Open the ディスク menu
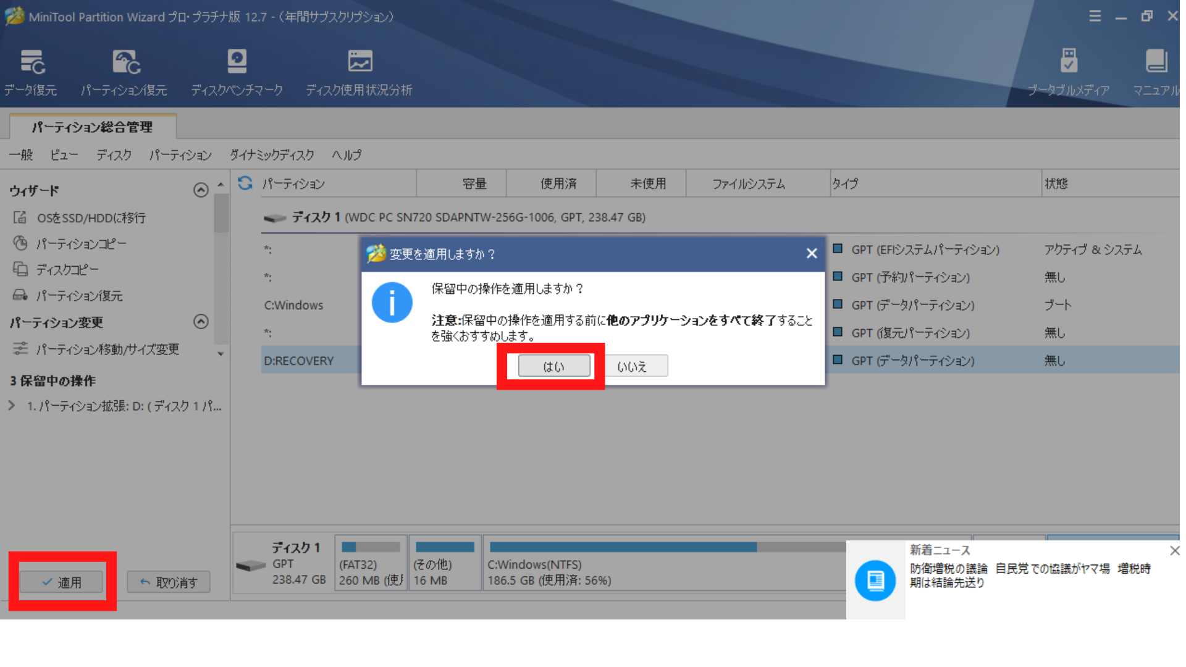The image size is (1186, 667). [x=114, y=155]
